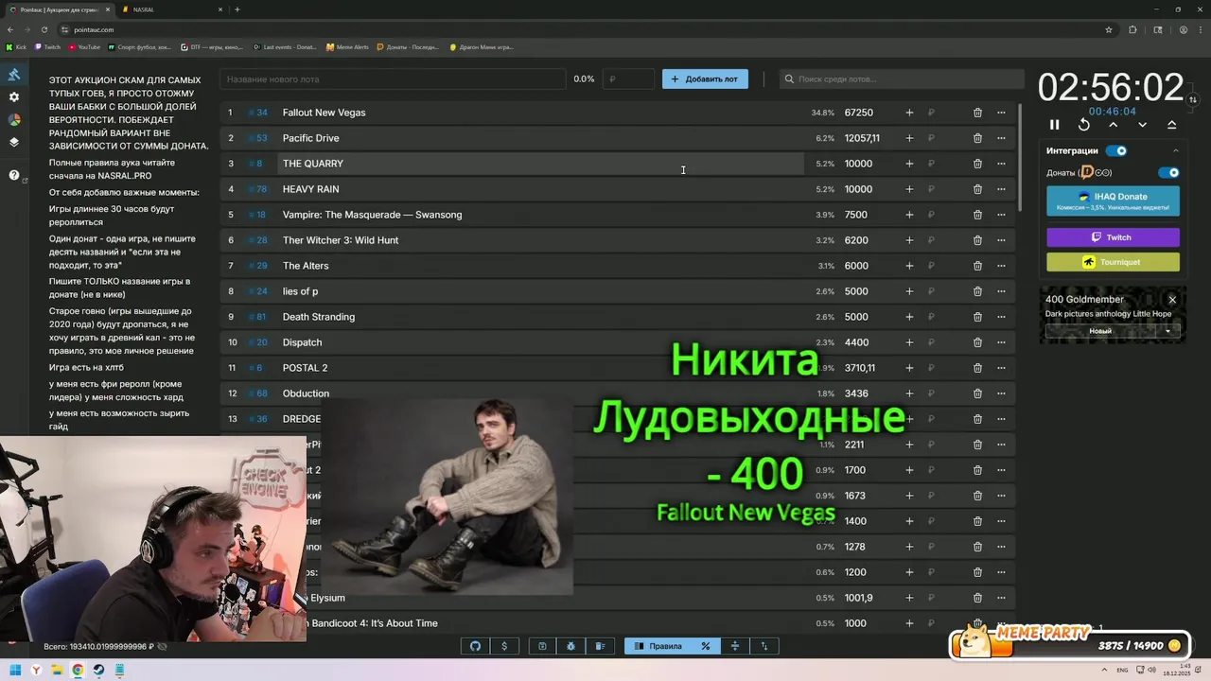Screen dimensions: 1211x681
Task: Toggle the percent display button
Action: tap(705, 646)
